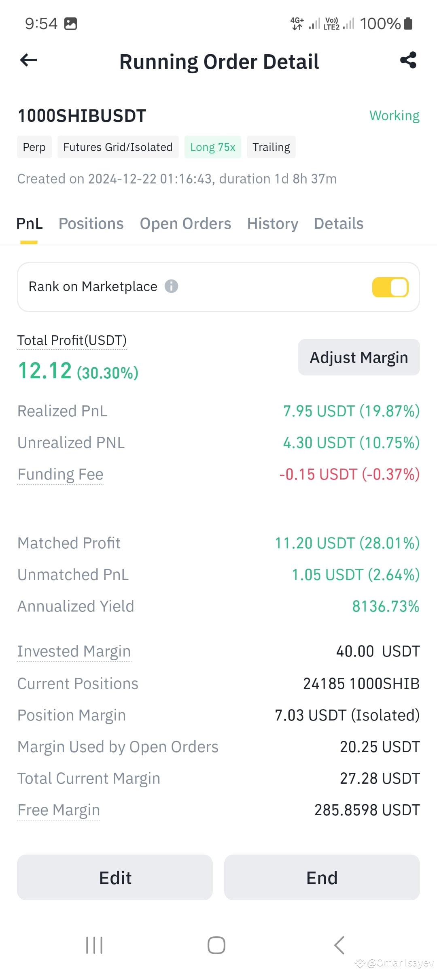
Task: Tap the End button
Action: (x=322, y=878)
